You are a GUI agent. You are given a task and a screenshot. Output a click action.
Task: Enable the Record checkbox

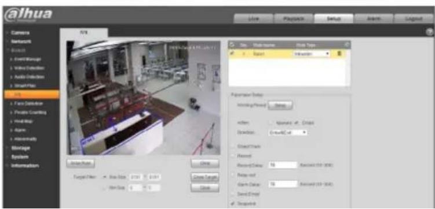coord(232,156)
